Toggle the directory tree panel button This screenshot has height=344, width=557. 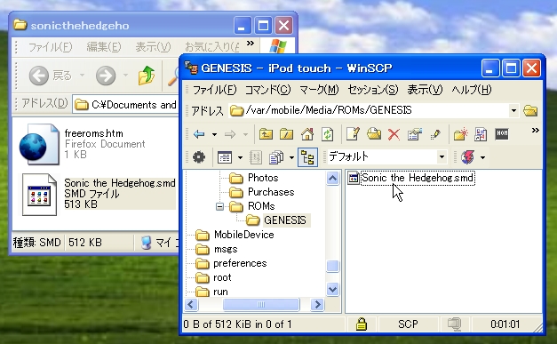[307, 157]
